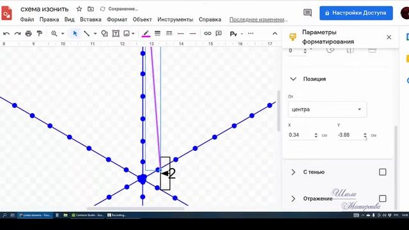
Task: Rename the document title схема изонить
Action: (x=45, y=9)
